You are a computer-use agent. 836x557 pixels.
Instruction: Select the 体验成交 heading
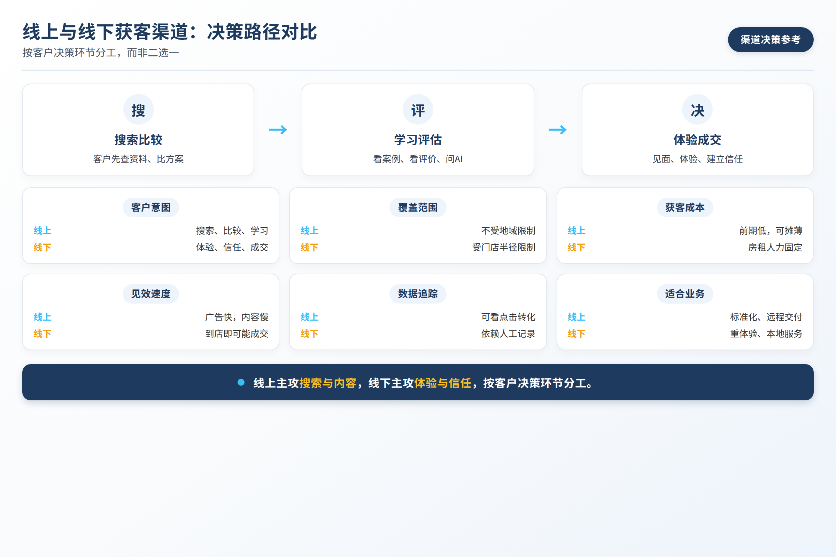697,140
